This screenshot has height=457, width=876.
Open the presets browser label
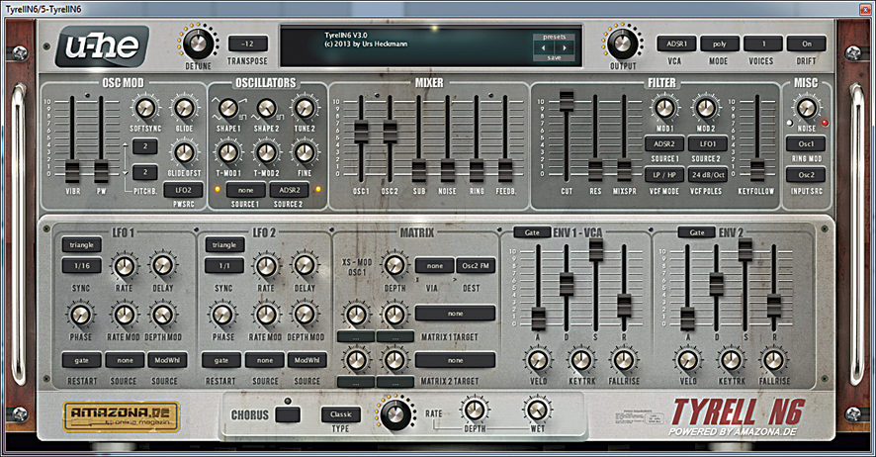555,37
